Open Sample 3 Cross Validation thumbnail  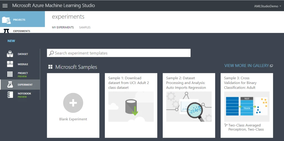pyautogui.click(x=247, y=107)
